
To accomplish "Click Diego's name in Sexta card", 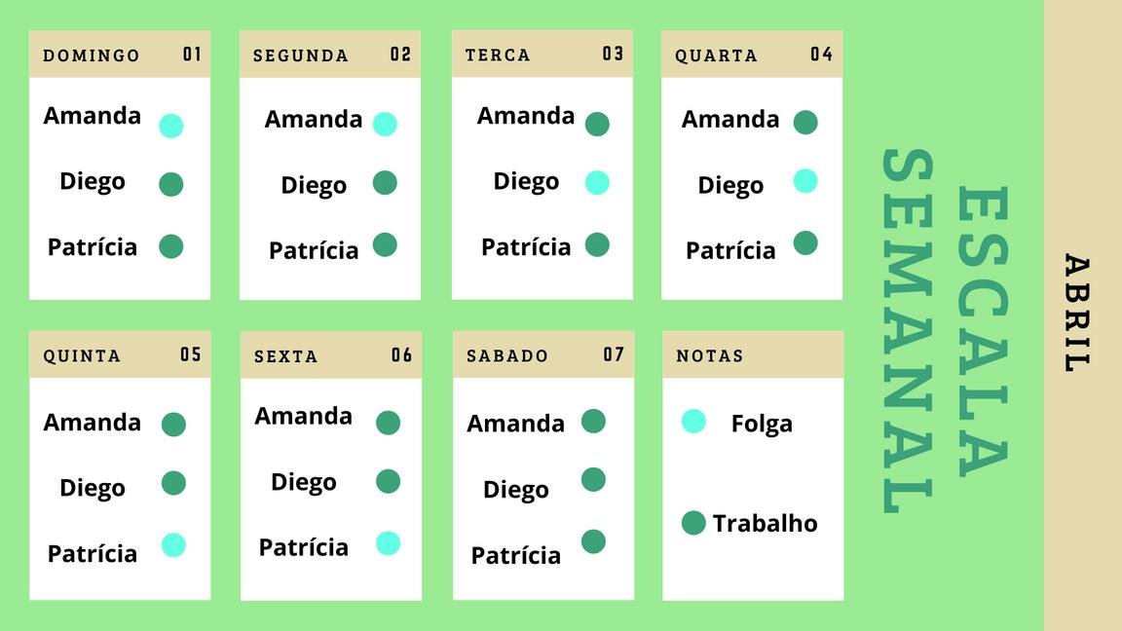I will [304, 482].
